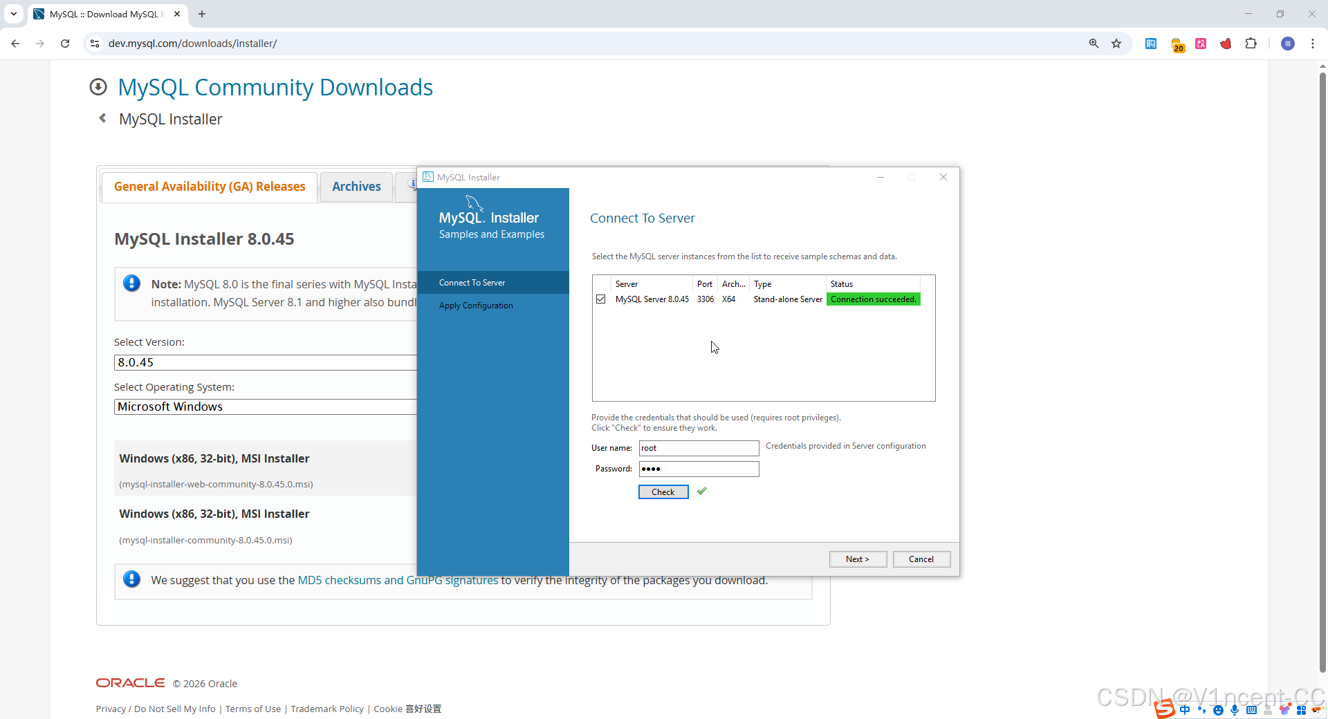
Task: Open the red bird extension icon
Action: [1226, 44]
